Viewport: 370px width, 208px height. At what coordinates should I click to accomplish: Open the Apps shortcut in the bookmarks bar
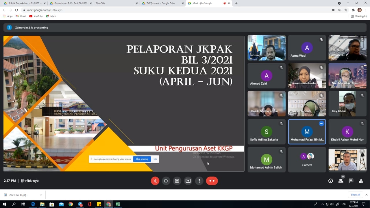tap(8, 16)
